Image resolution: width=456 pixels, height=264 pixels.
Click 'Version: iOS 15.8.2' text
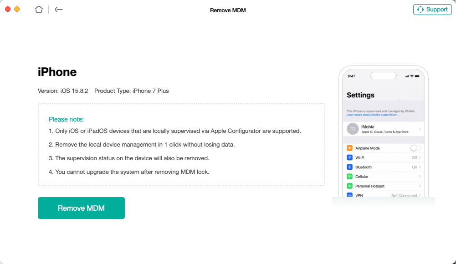point(63,91)
